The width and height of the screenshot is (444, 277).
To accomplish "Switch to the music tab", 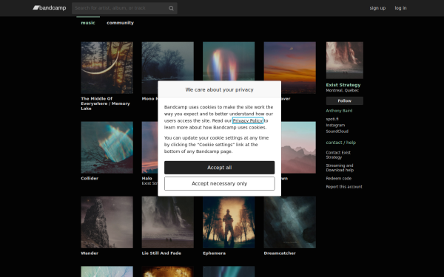I will click(88, 23).
